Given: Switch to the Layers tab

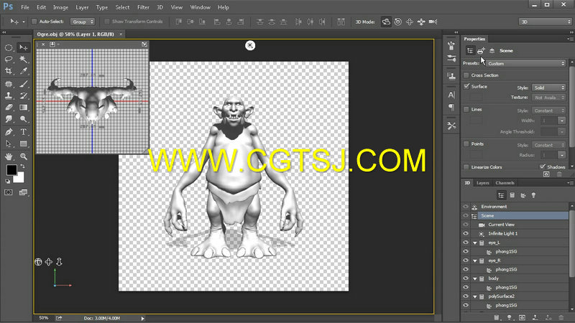Looking at the screenshot, I should (x=482, y=183).
